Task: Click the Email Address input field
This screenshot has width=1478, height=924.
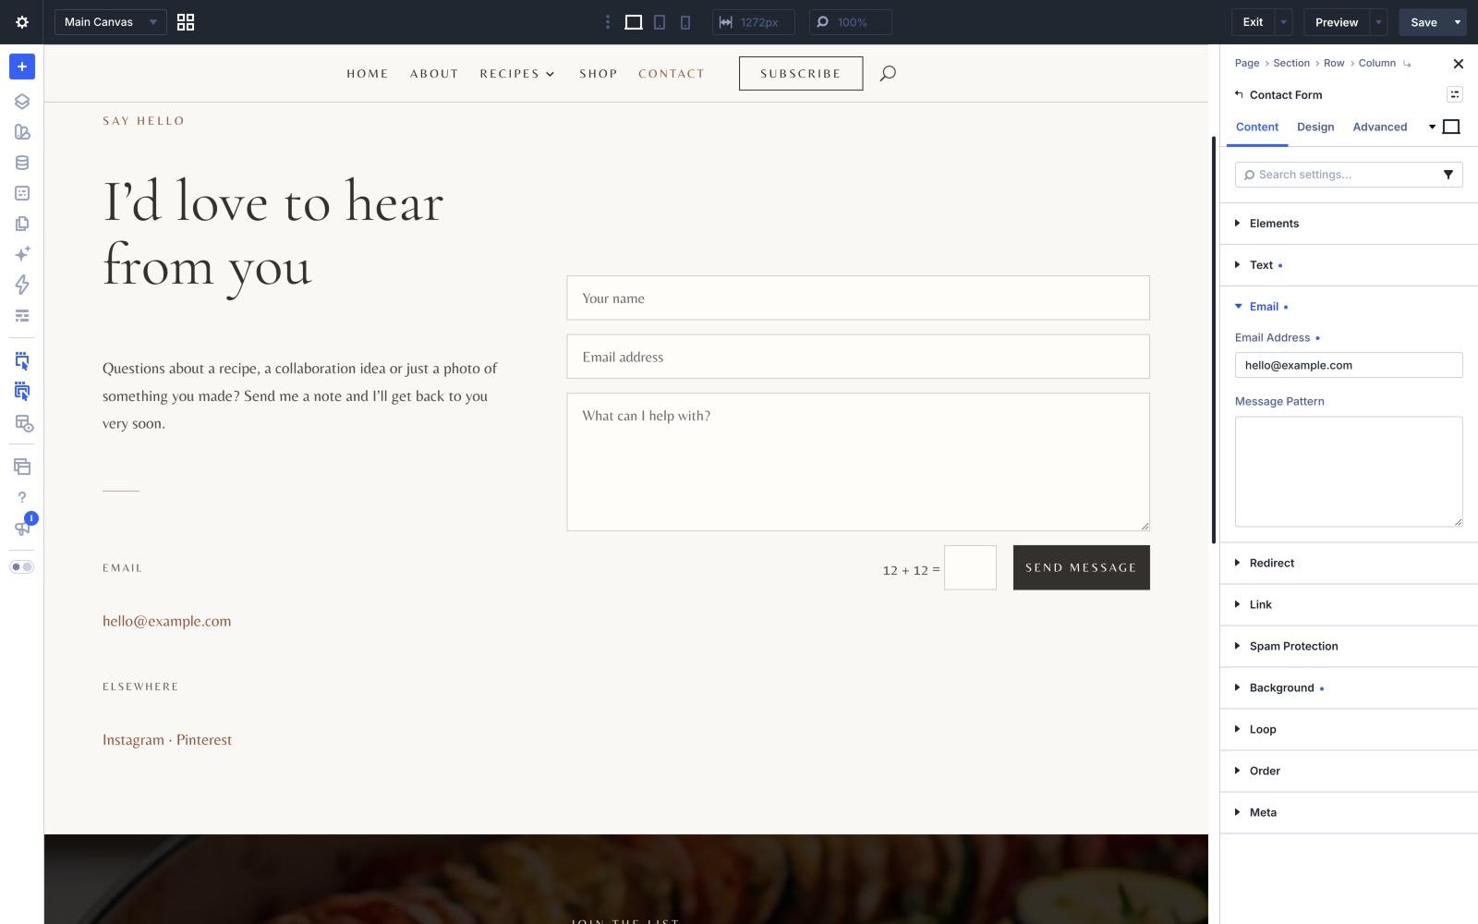Action: point(1349,365)
